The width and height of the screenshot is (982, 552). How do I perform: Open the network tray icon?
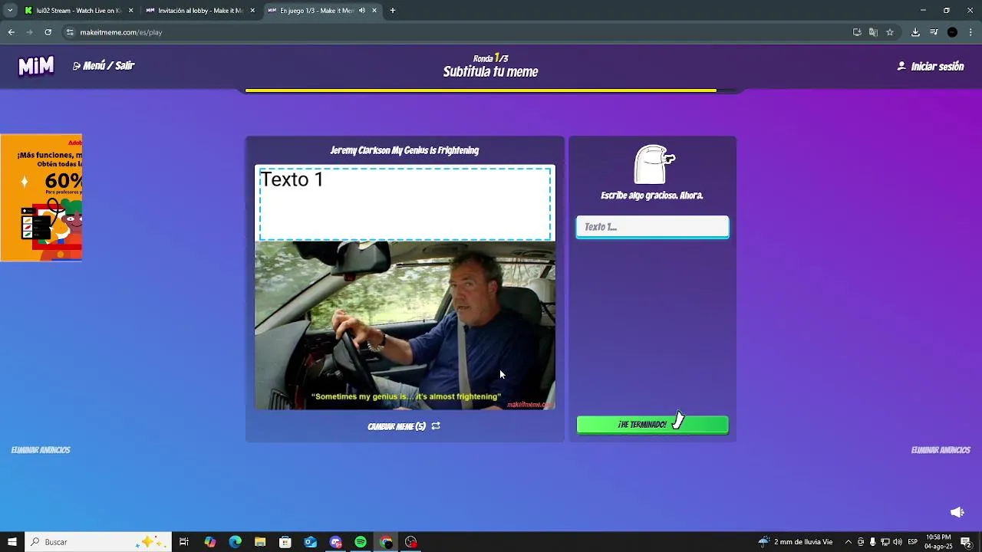pos(885,542)
